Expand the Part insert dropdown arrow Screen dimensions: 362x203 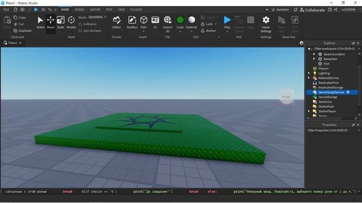point(144,32)
